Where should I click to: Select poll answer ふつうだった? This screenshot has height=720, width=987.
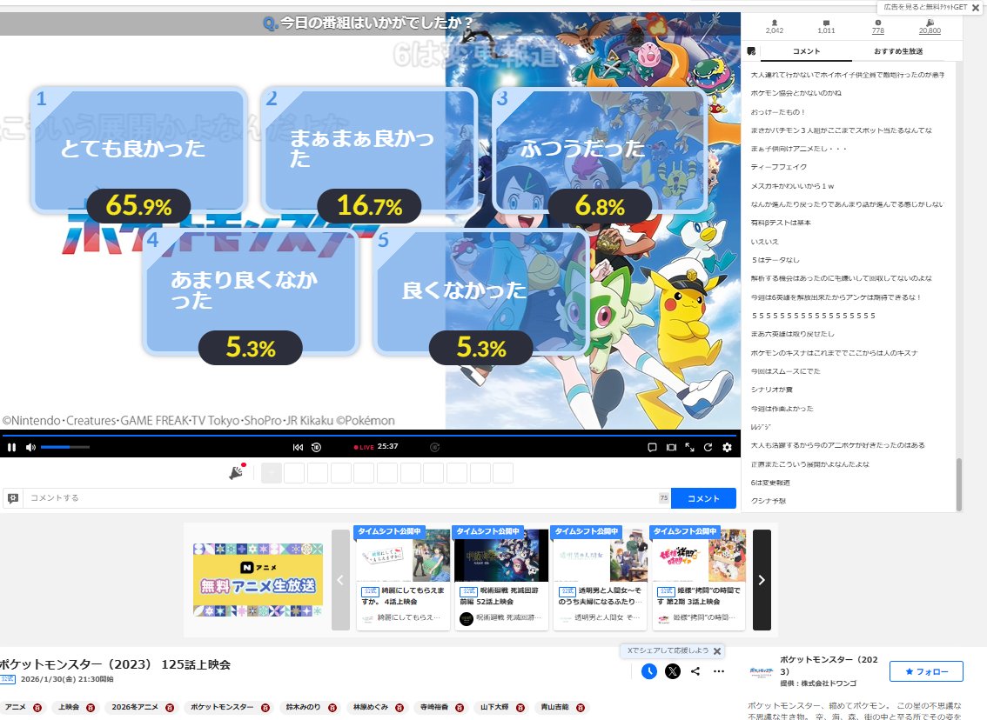click(599, 149)
